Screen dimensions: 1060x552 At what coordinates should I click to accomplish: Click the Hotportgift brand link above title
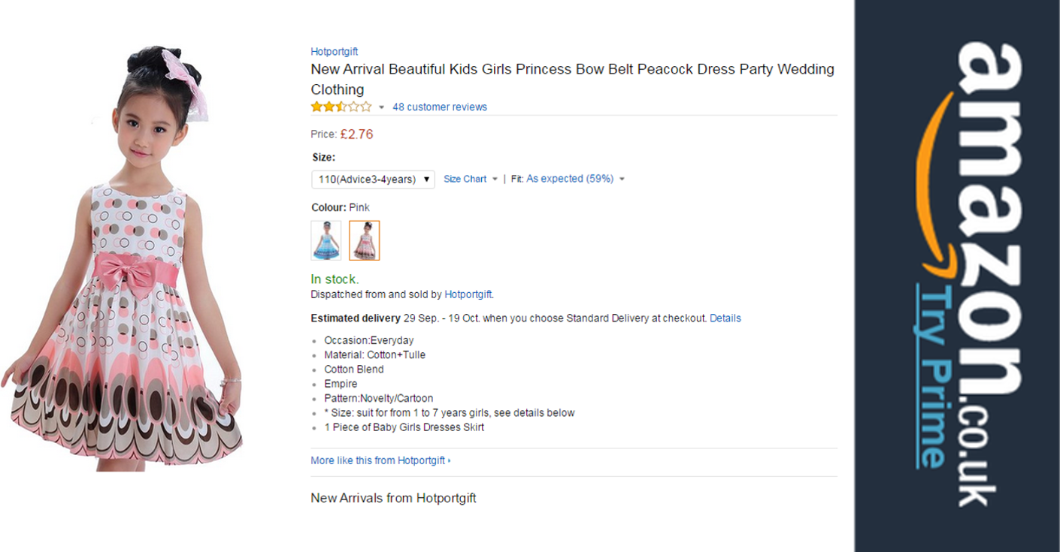334,52
